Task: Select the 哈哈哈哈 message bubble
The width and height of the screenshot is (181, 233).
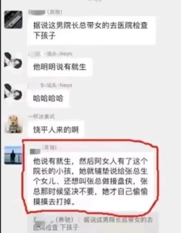Action: 48,98
